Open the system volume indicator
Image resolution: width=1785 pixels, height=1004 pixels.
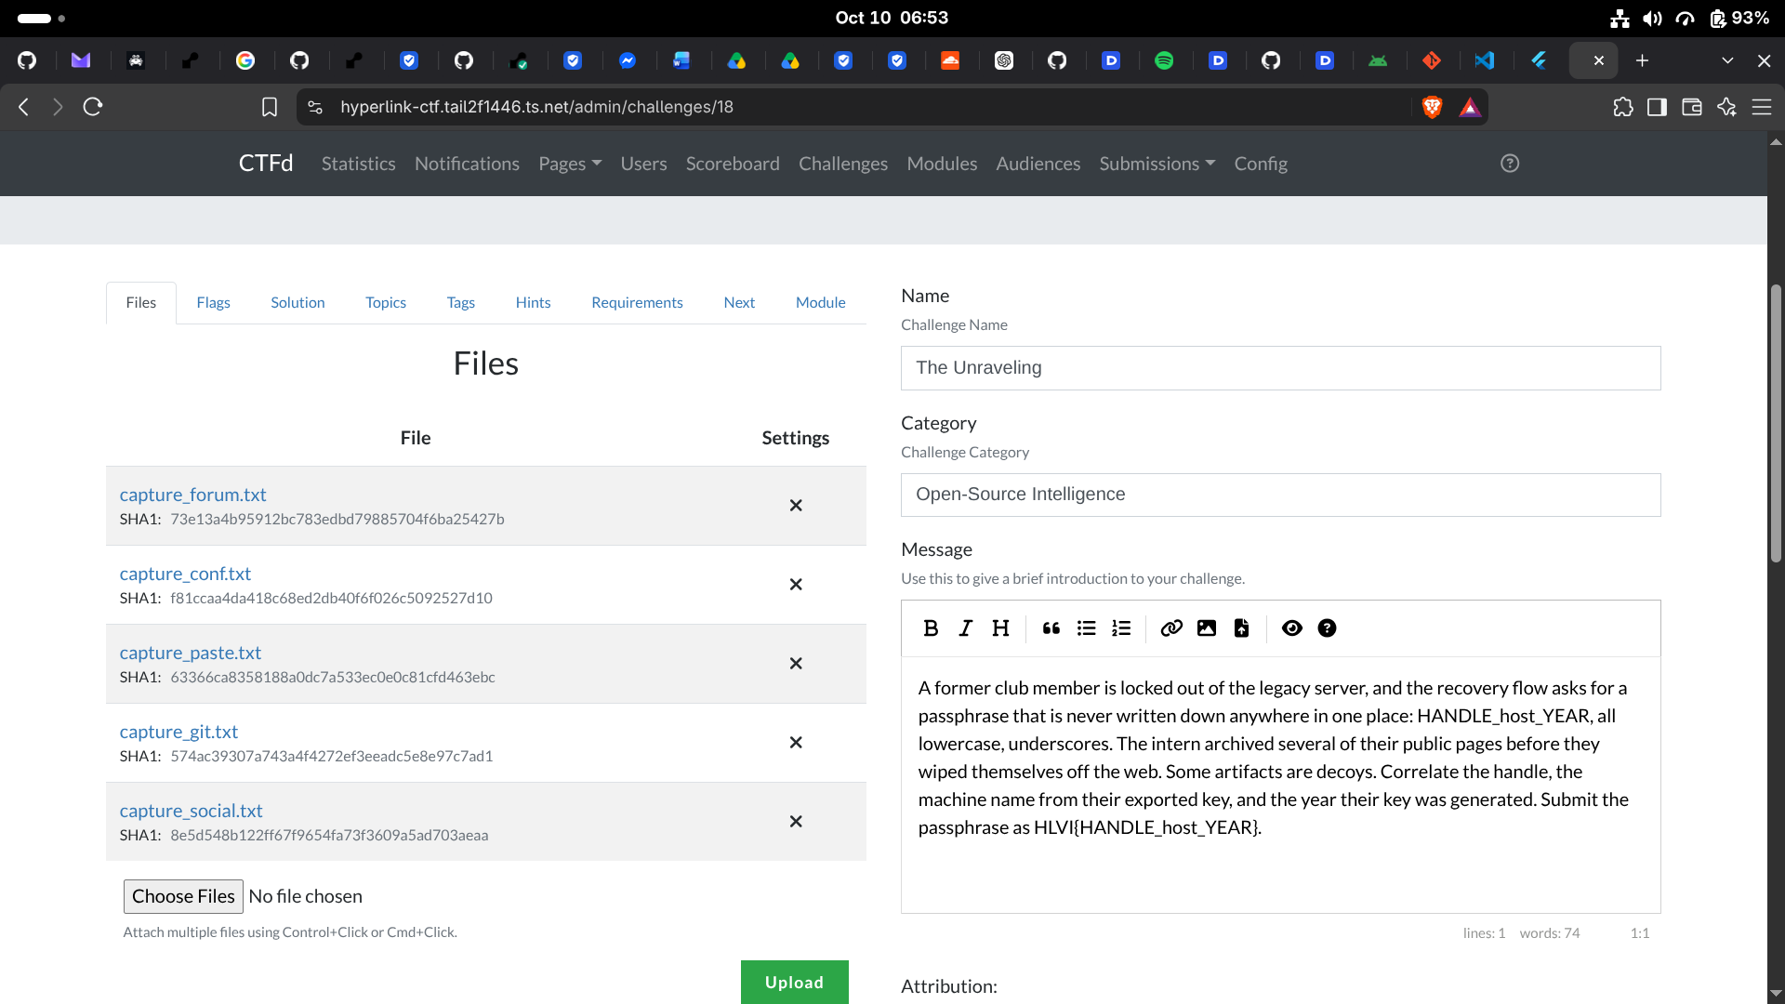(1652, 18)
